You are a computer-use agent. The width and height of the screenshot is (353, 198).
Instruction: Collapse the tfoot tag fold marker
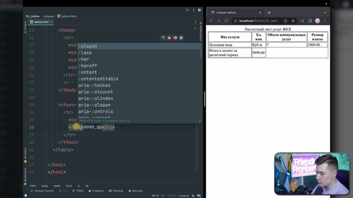[x=46, y=105]
